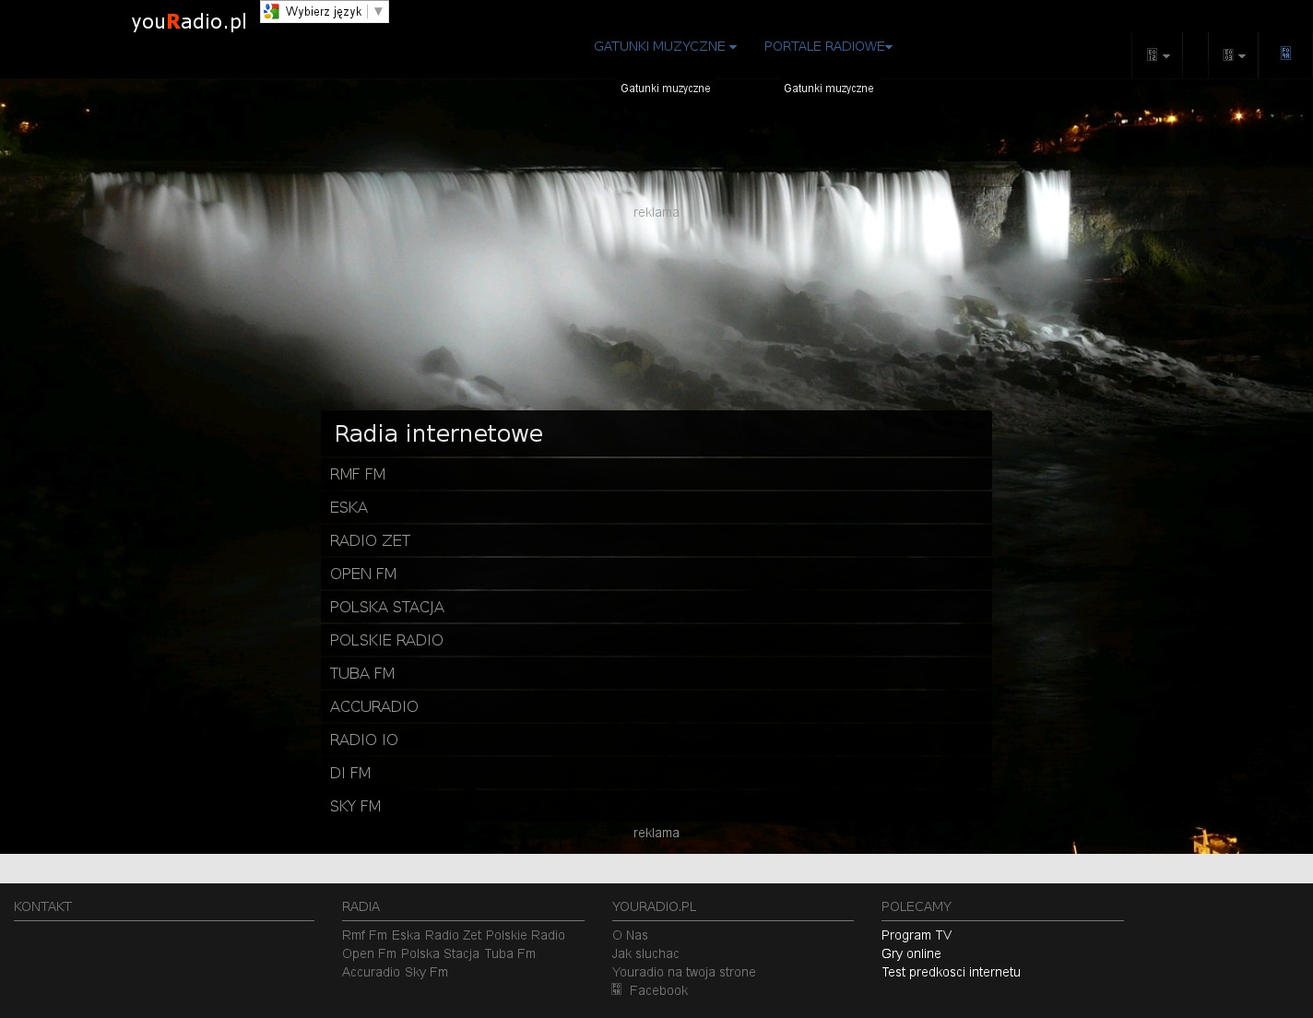Select POLSKA STACJA in the station list

386,607
